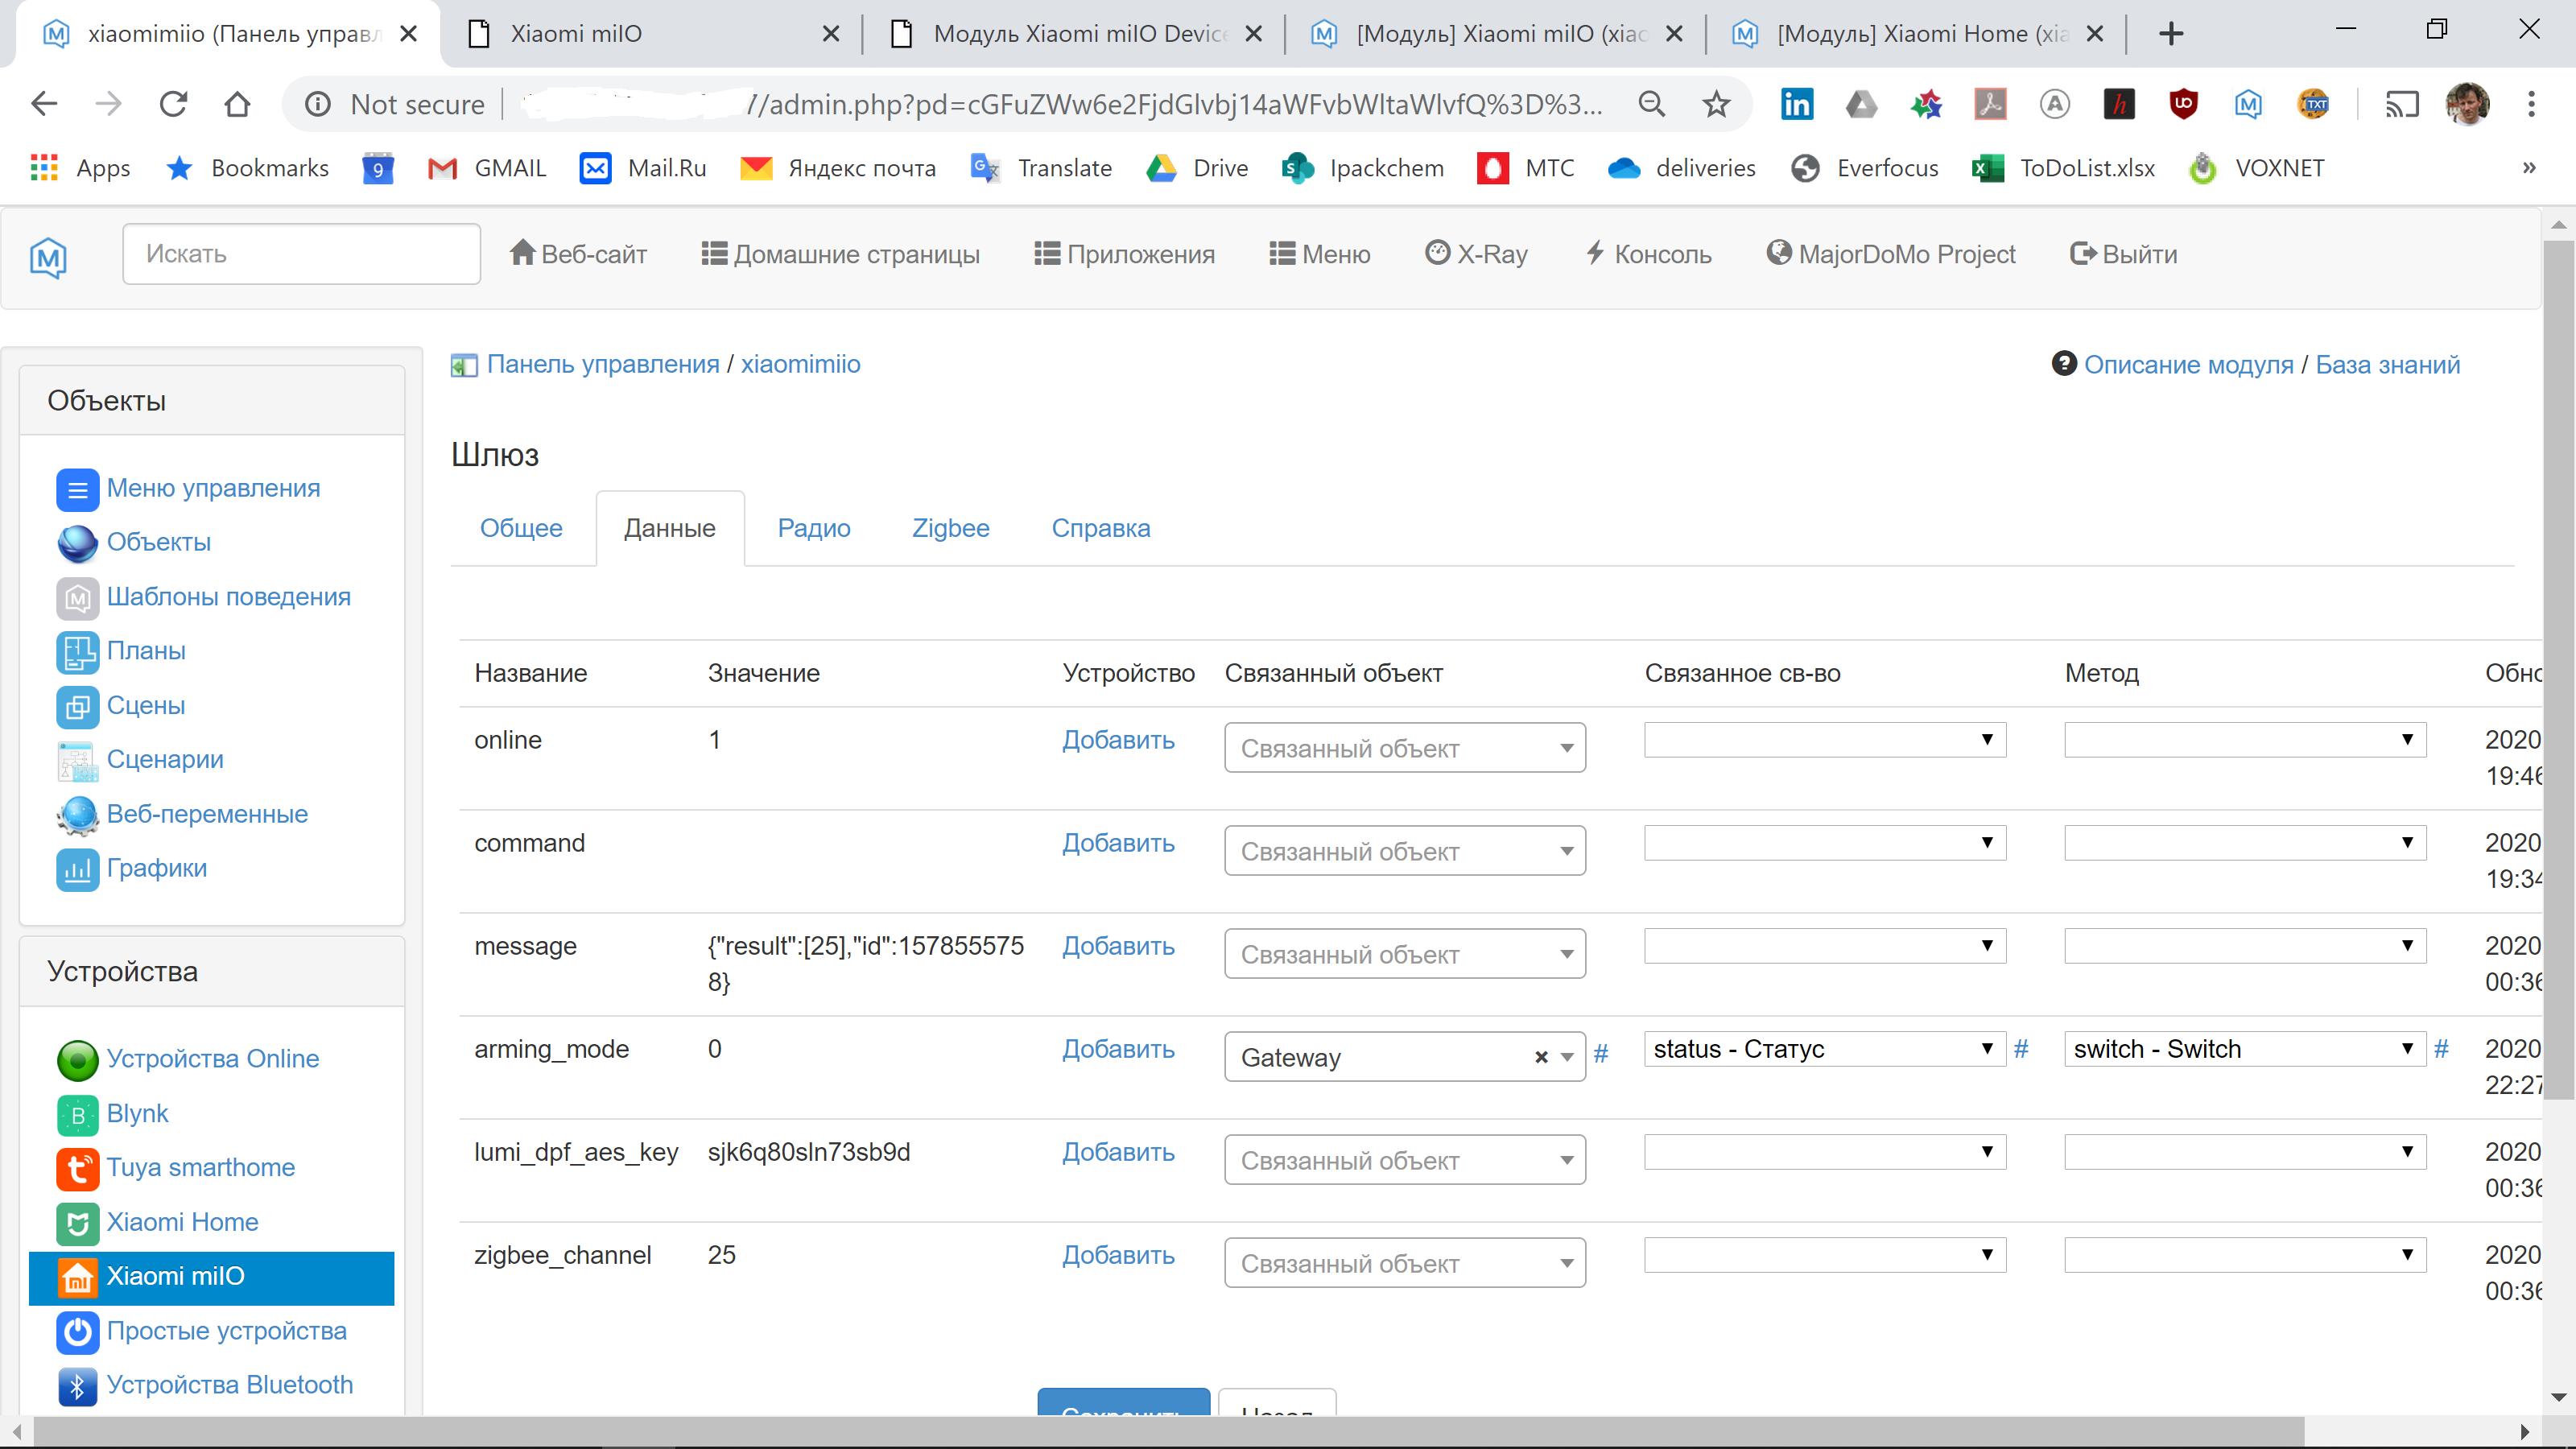Select Tuya smarthome device module
2576x1449 pixels.
tap(201, 1167)
